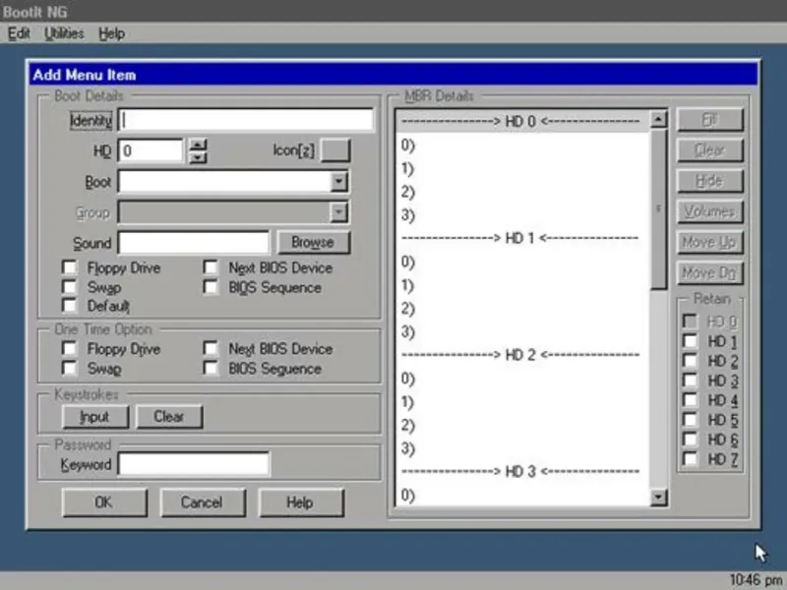787x590 pixels.
Task: Click MBR list scroll up arrow
Action: click(658, 119)
